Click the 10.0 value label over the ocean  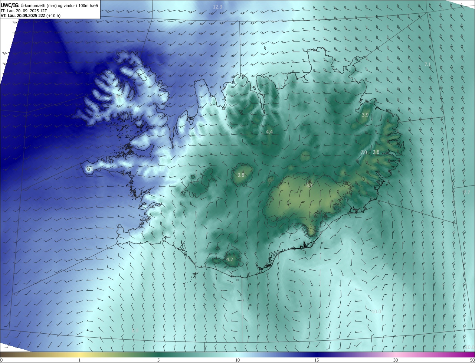376,312
